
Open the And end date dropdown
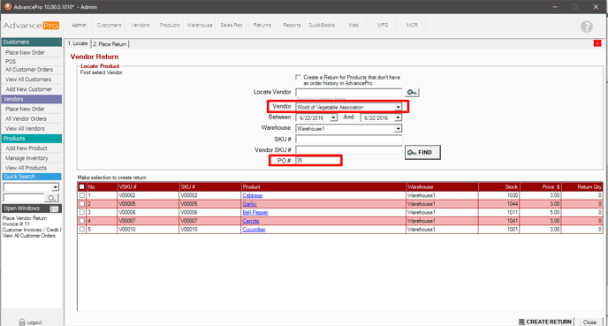tap(398, 118)
